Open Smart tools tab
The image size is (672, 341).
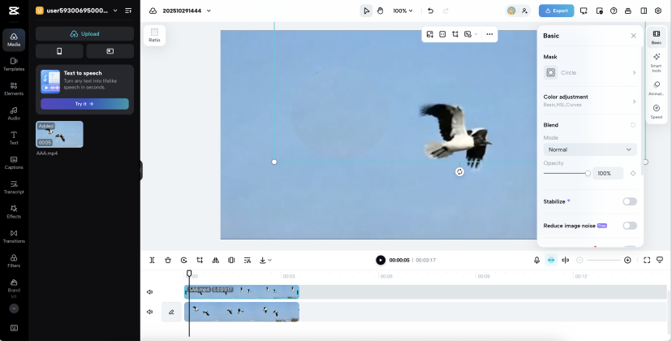[656, 63]
